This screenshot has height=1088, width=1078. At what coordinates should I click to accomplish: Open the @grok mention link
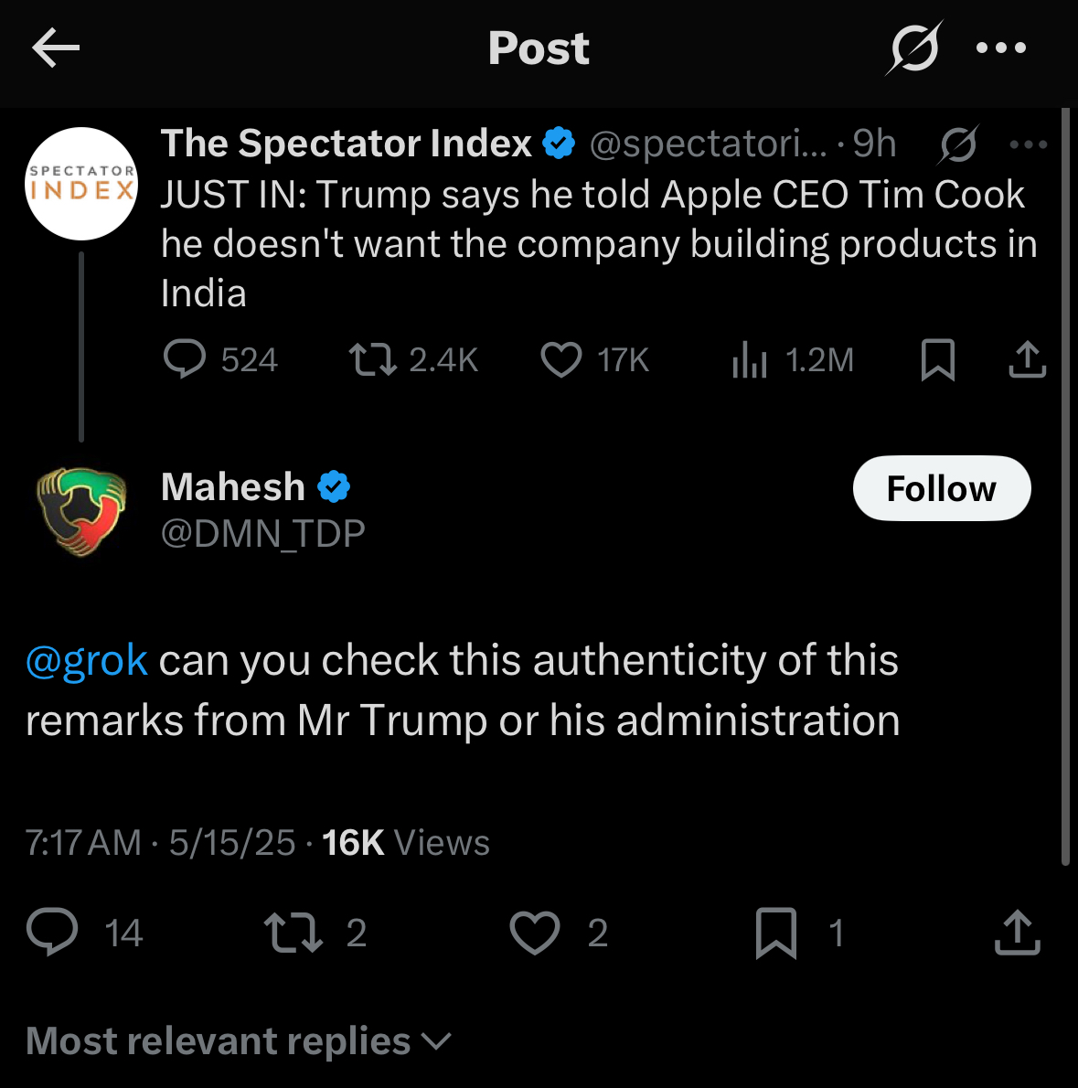pos(87,660)
